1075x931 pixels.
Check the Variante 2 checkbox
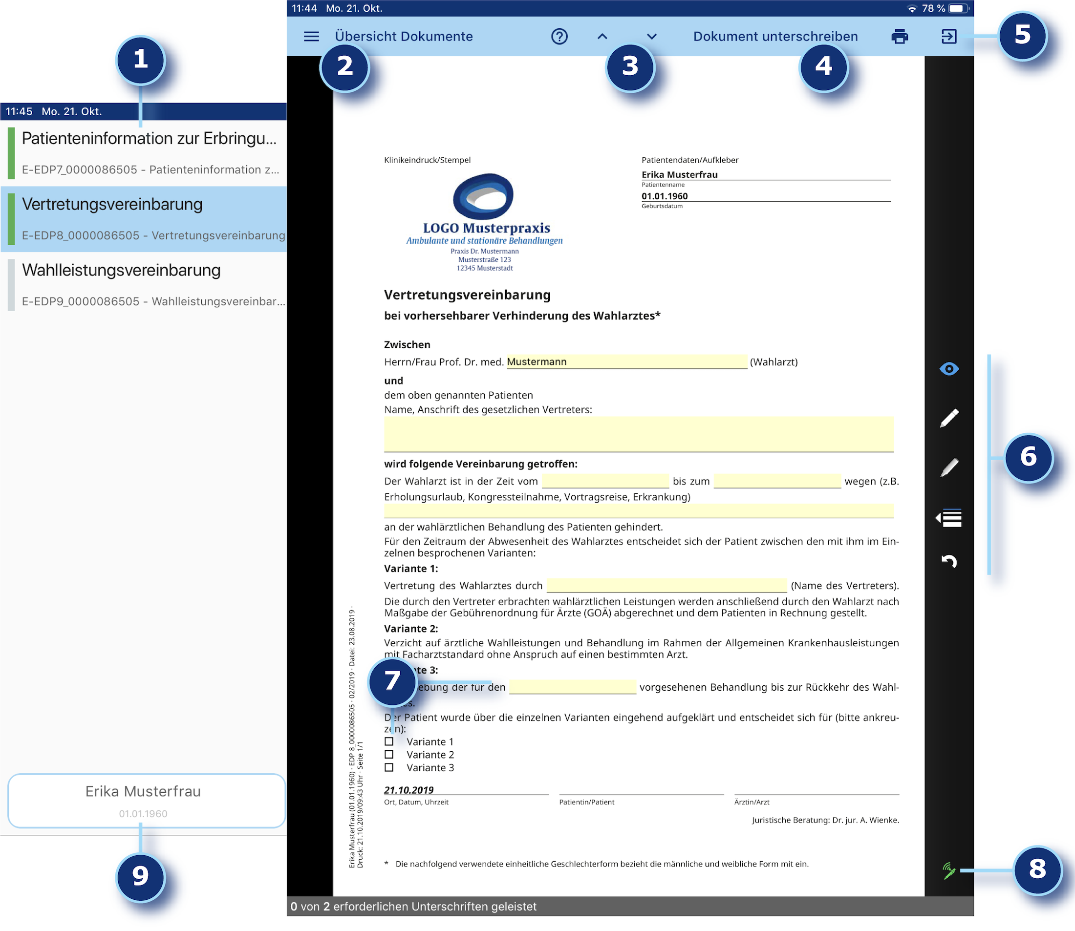pyautogui.click(x=389, y=754)
